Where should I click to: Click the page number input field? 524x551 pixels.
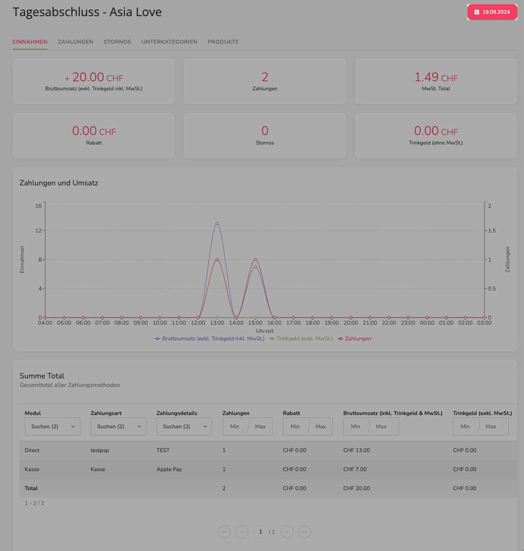pyautogui.click(x=261, y=532)
